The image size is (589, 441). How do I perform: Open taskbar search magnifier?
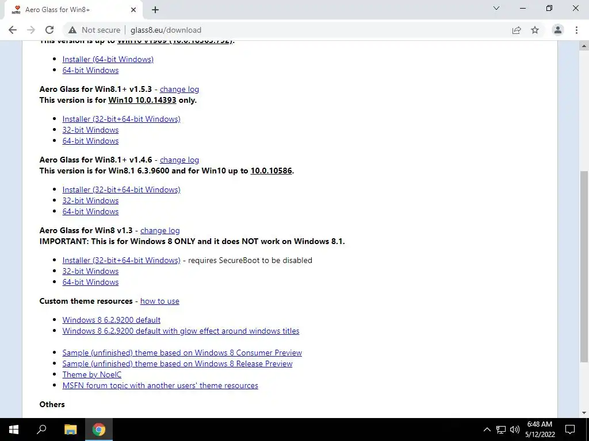[x=41, y=430]
